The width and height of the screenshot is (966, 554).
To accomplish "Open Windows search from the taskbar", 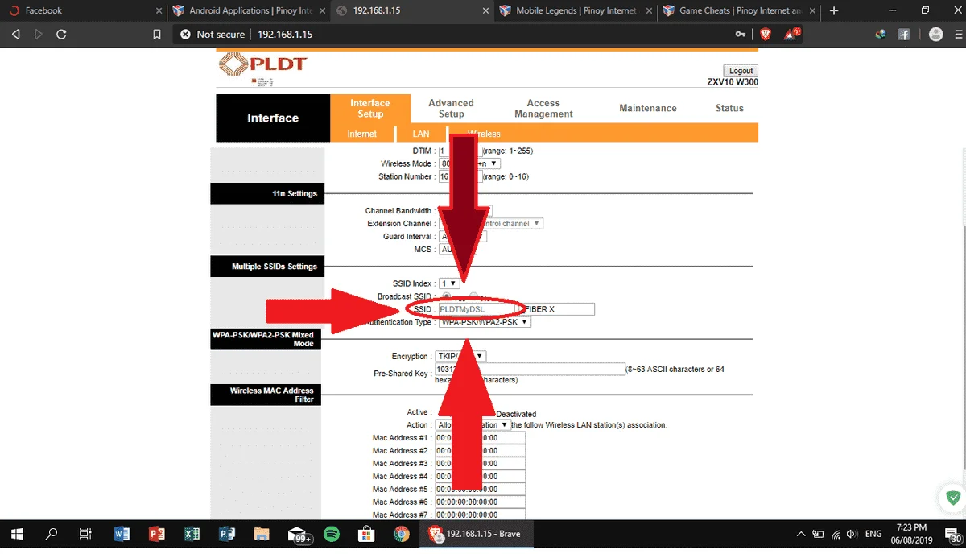I will click(x=52, y=533).
